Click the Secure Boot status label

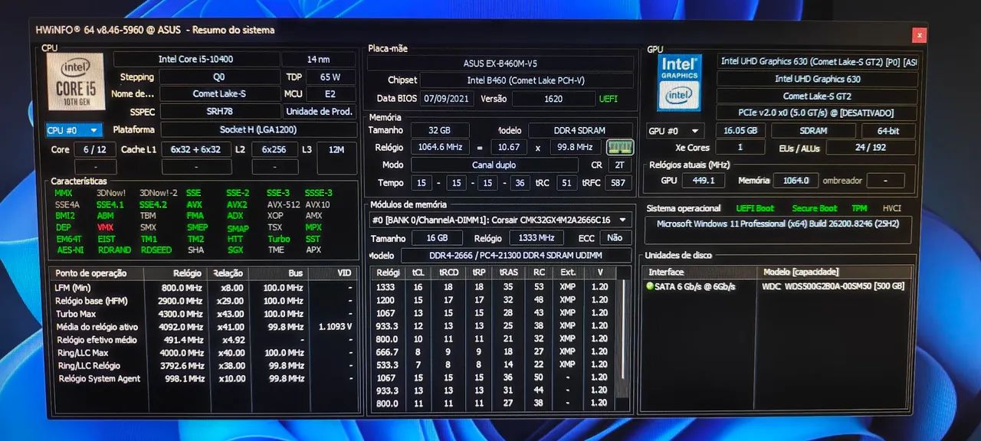(815, 208)
